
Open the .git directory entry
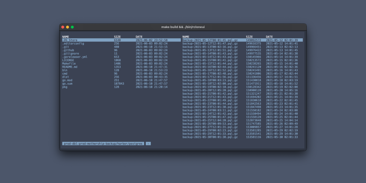pyautogui.click(x=65, y=47)
